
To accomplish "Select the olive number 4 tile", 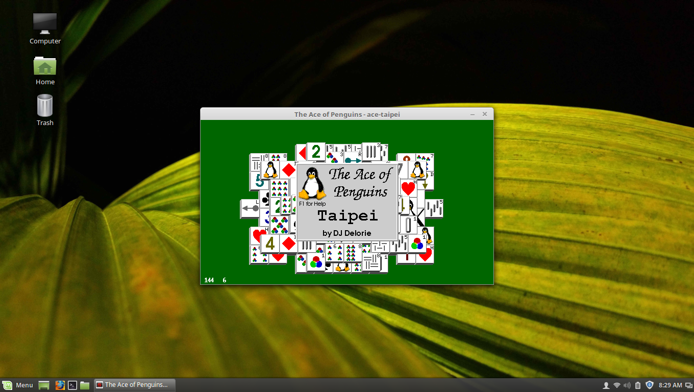I will point(270,244).
